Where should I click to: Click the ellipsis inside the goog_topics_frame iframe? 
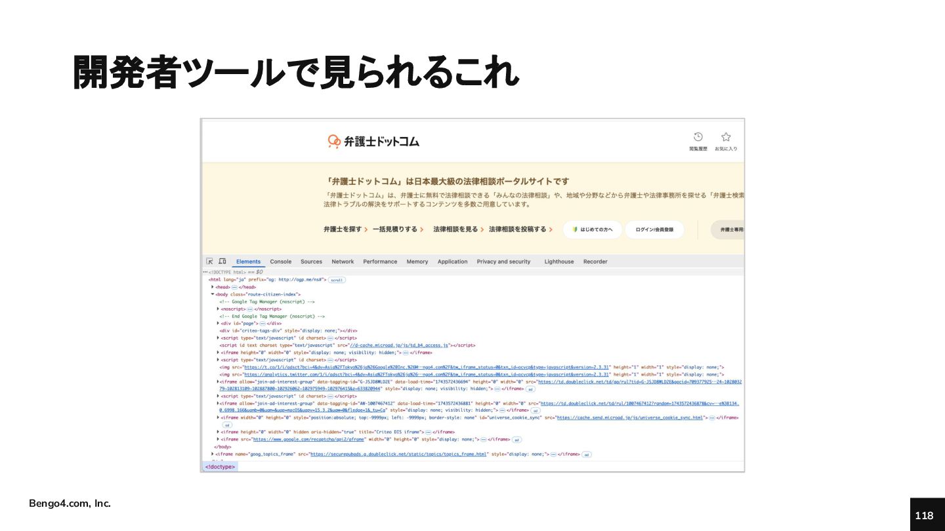[553, 454]
